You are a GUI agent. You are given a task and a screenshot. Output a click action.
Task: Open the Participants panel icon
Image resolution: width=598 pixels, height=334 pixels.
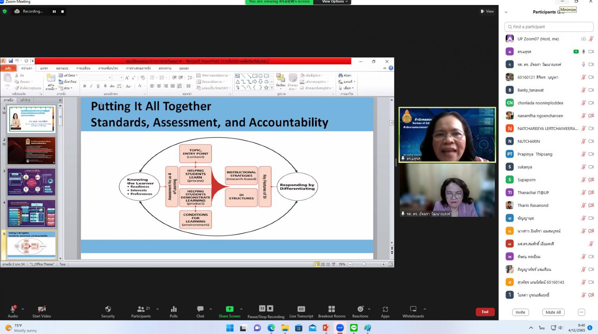[x=141, y=309]
